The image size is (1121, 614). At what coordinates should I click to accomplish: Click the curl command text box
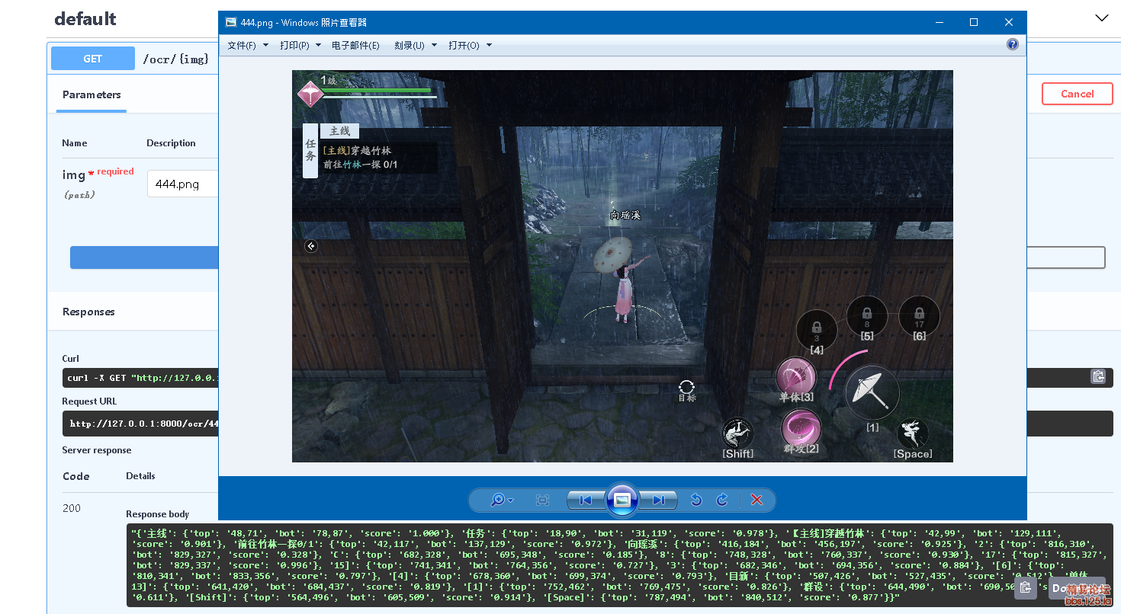140,378
